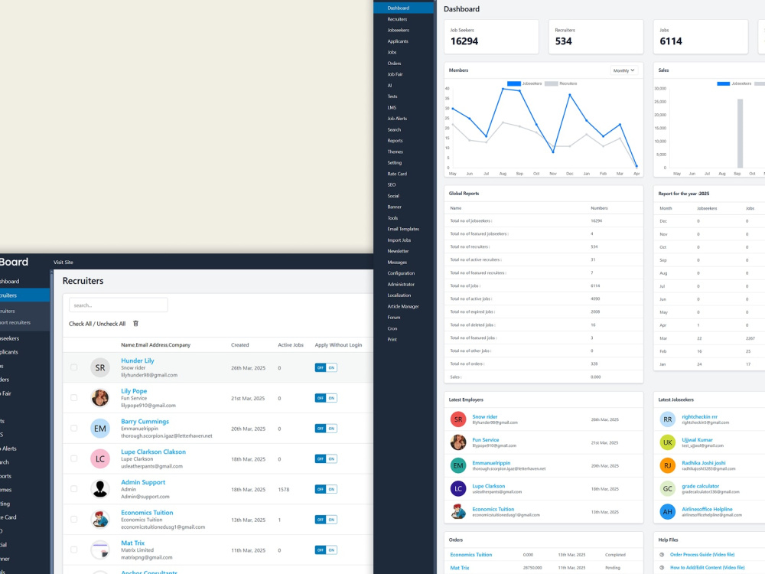
Task: Toggle Apply Without Login for Admin Support
Action: [326, 489]
